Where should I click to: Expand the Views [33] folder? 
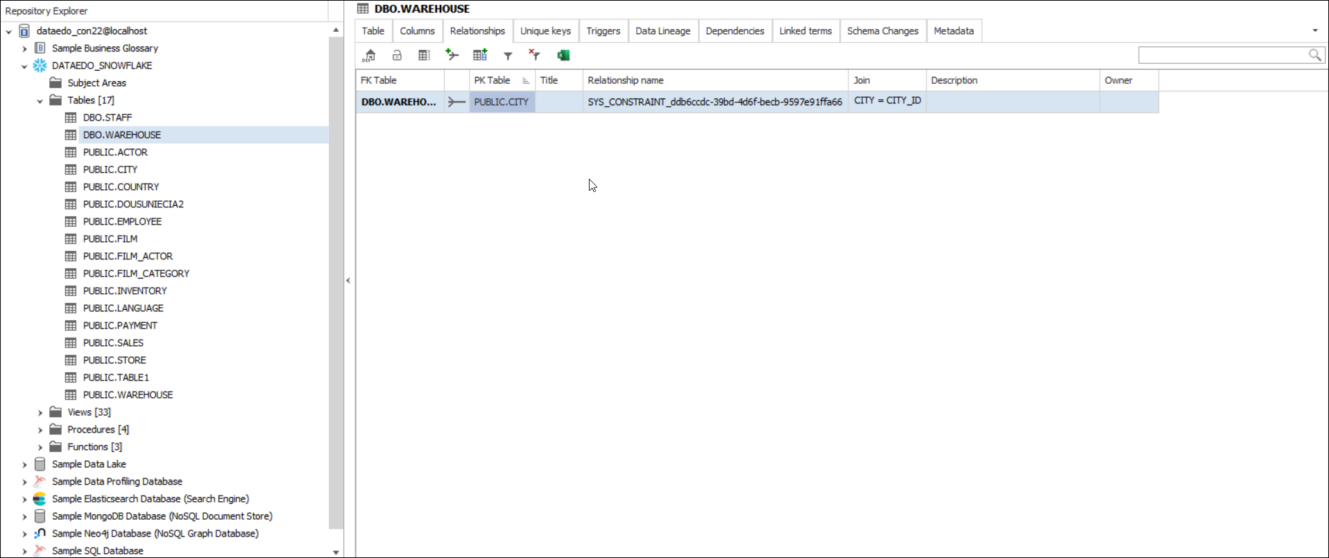[40, 412]
